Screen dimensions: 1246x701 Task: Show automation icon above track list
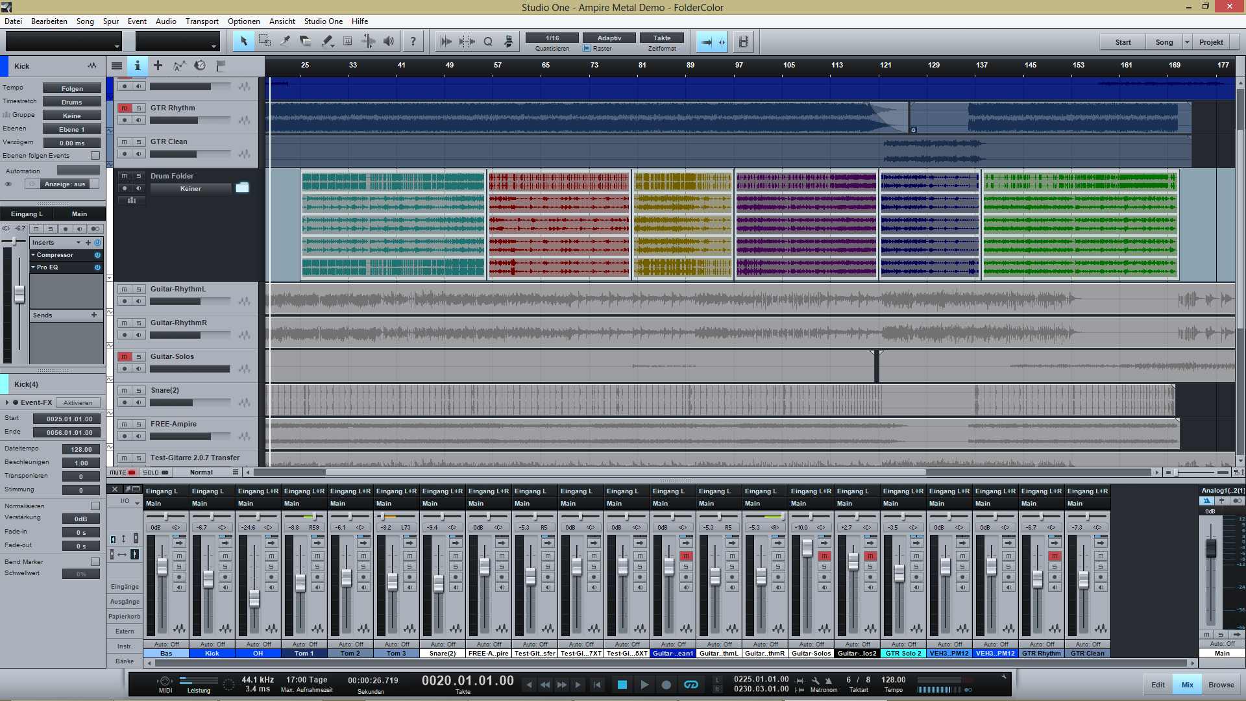tap(179, 66)
